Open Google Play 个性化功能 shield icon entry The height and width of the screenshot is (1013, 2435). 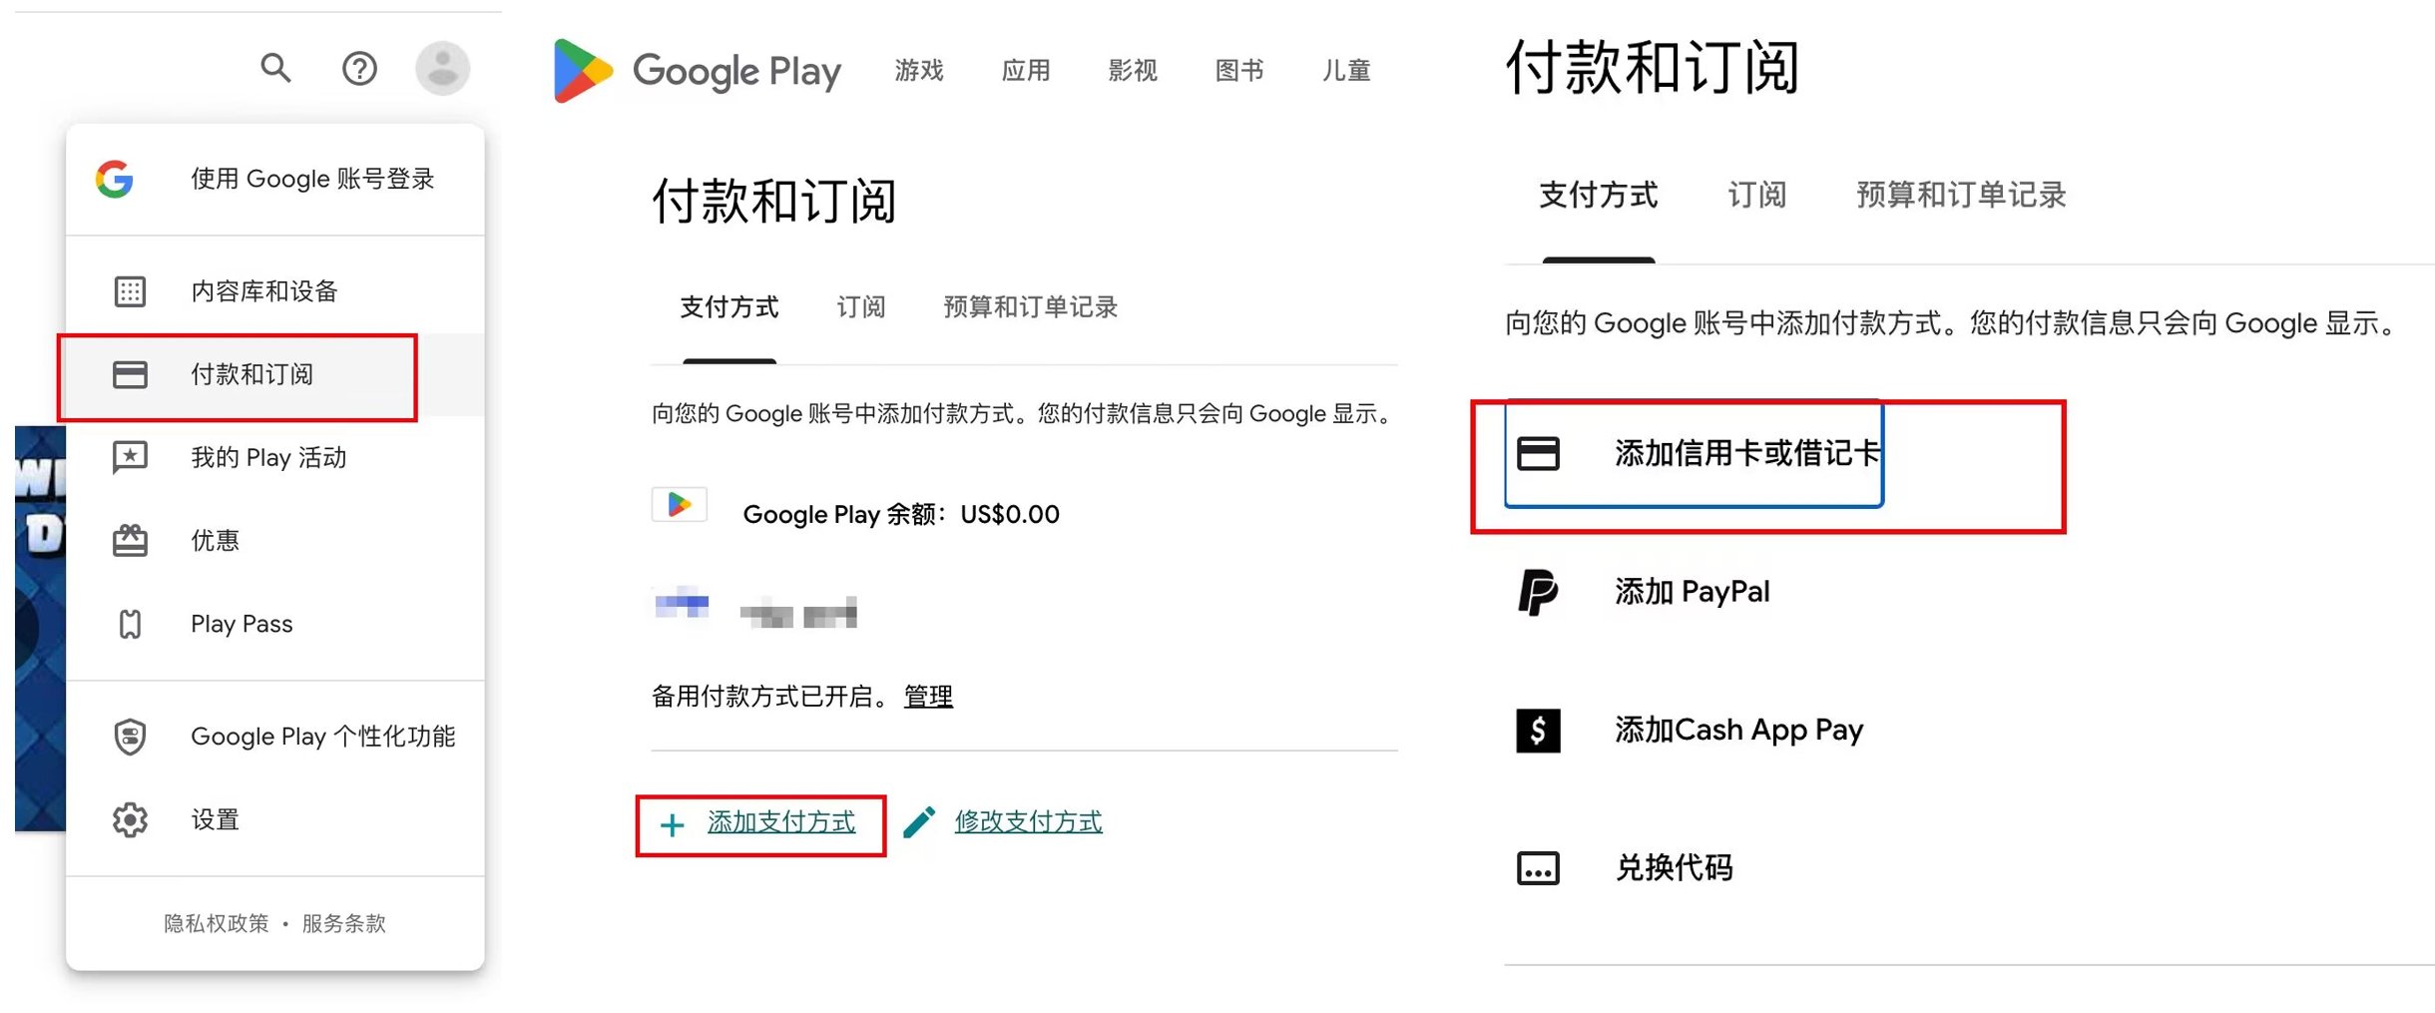(275, 737)
